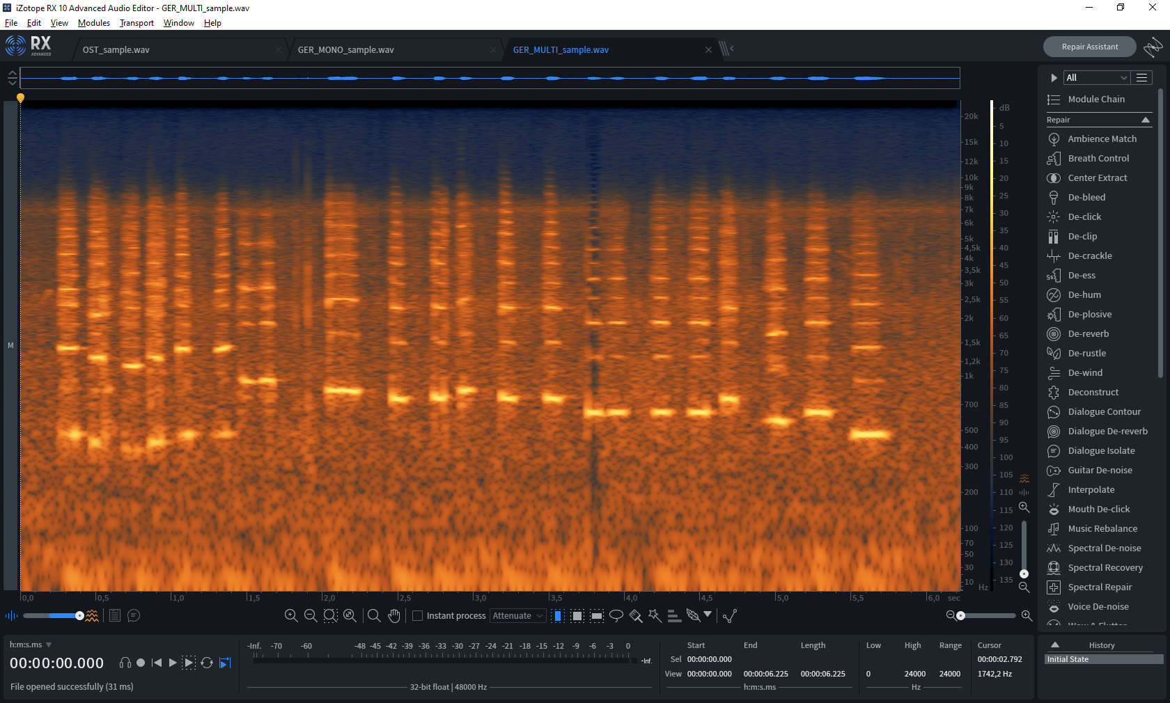1170x703 pixels.
Task: Open the De-hum module
Action: click(1084, 295)
